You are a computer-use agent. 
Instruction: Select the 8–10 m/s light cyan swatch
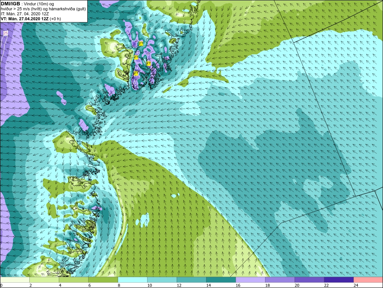pyautogui.click(x=133, y=280)
